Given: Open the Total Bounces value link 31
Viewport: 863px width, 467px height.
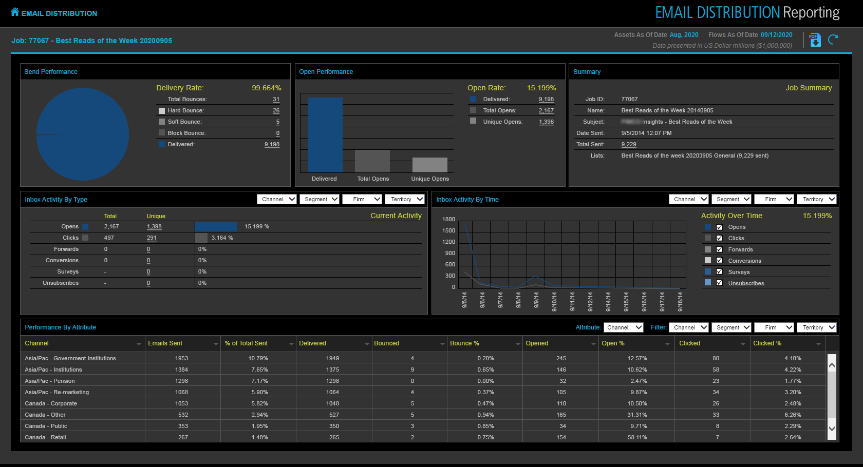Looking at the screenshot, I should pos(276,100).
